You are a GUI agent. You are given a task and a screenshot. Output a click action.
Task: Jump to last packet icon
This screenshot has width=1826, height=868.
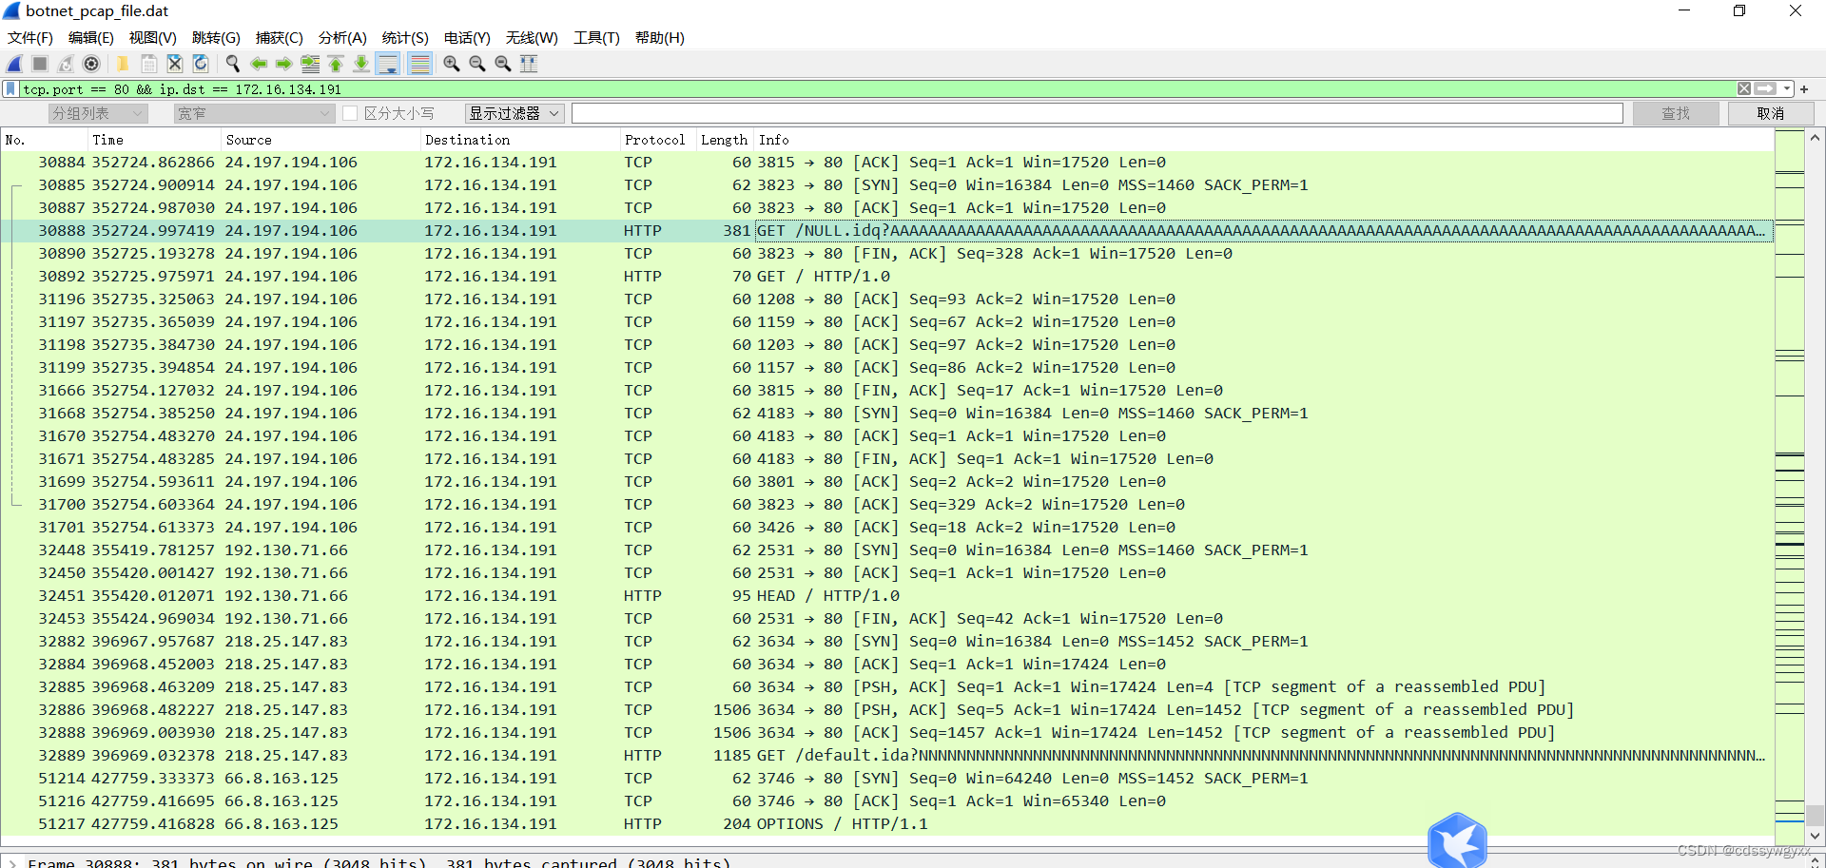(x=361, y=64)
